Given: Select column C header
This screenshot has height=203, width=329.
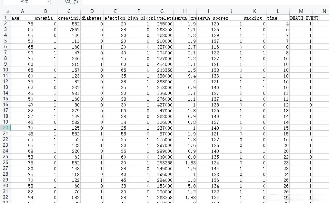Looking at the screenshot, I should tap(69, 11).
